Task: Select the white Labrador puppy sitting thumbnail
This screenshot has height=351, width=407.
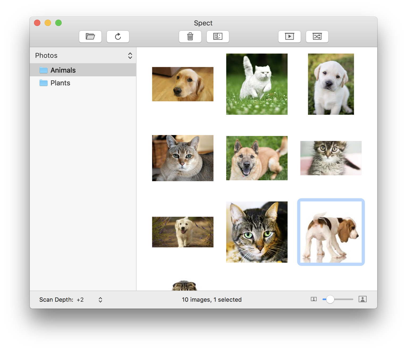Action: 331,84
